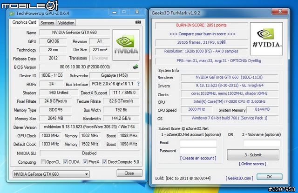Visit the Geeks3D.com link

239,178
